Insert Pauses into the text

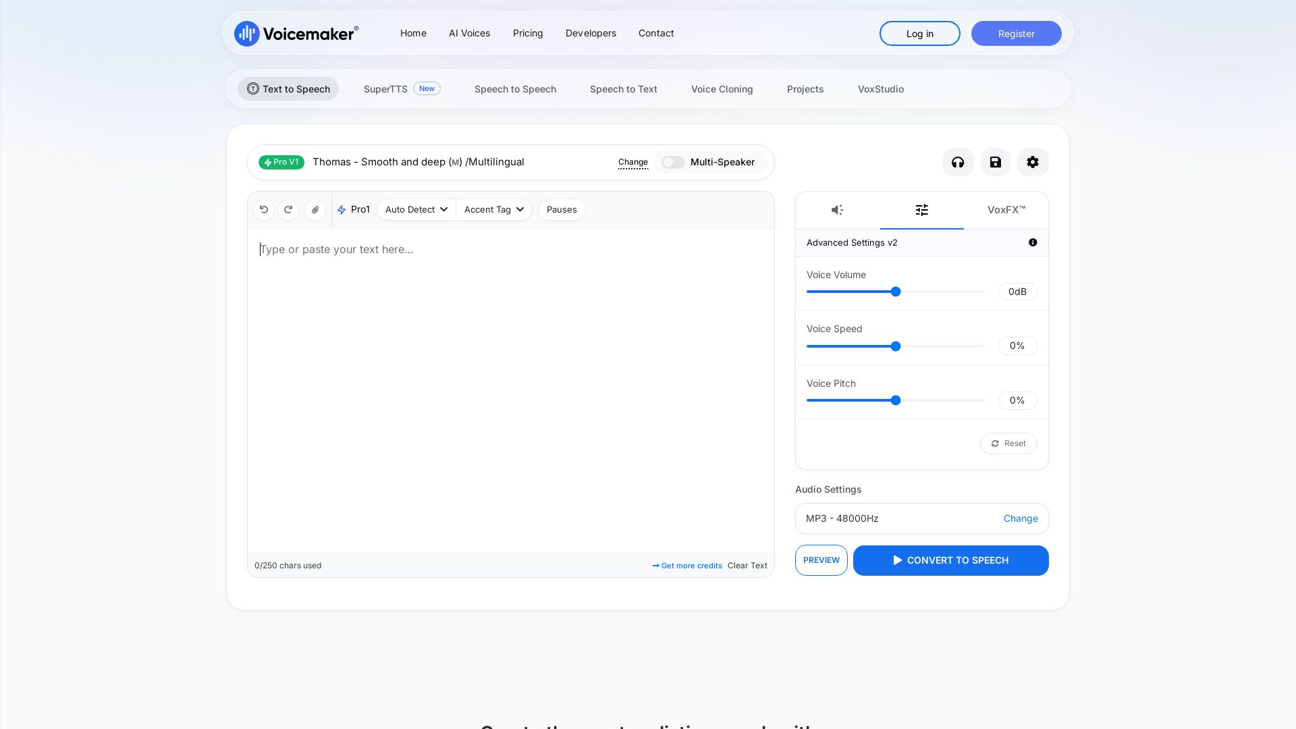562,210
